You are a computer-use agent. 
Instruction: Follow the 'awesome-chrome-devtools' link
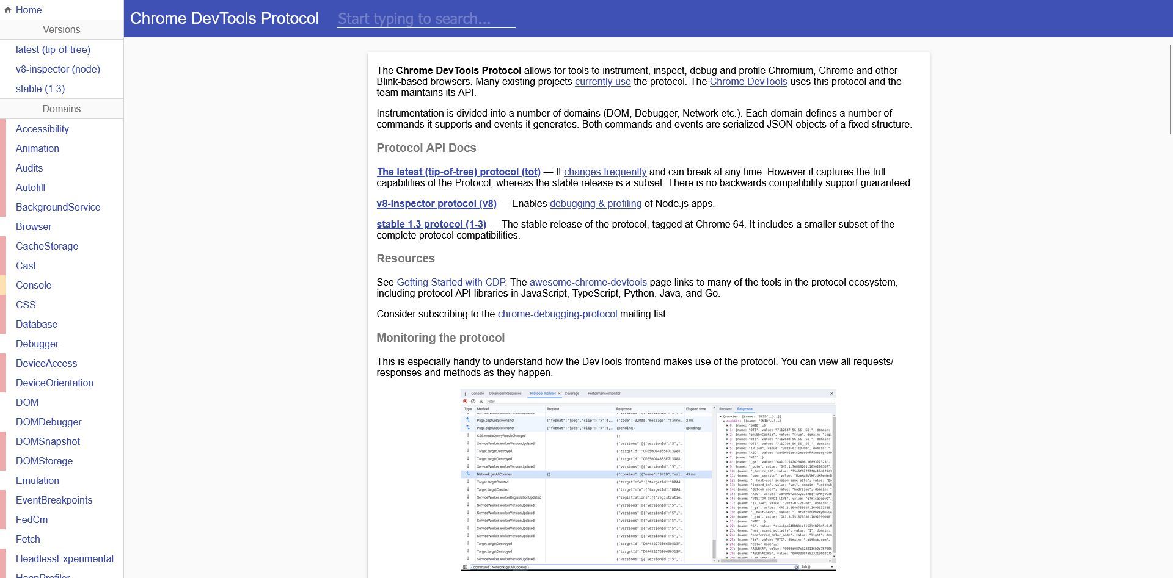[588, 282]
